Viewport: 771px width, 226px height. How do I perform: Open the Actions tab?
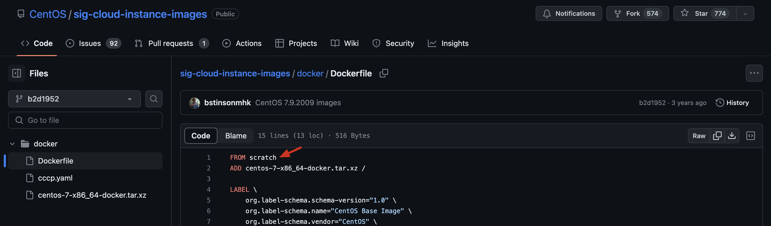[x=242, y=43]
